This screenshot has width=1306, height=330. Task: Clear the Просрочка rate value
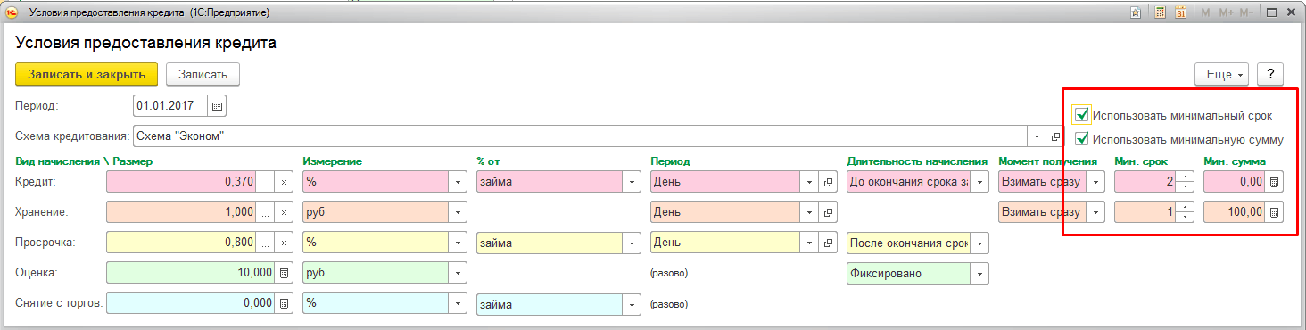coord(284,243)
